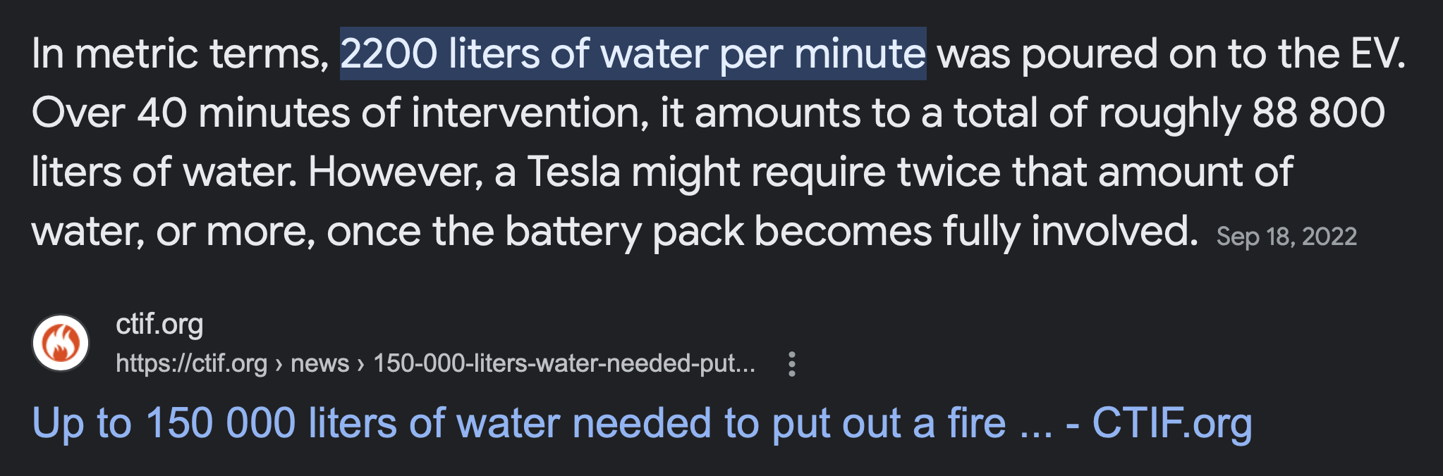
Task: Click the "Sep 18, 2022" date label
Action: [1286, 237]
